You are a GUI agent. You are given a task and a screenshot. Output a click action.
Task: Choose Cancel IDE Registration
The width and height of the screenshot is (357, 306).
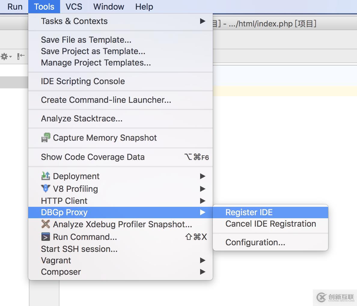pyautogui.click(x=270, y=224)
